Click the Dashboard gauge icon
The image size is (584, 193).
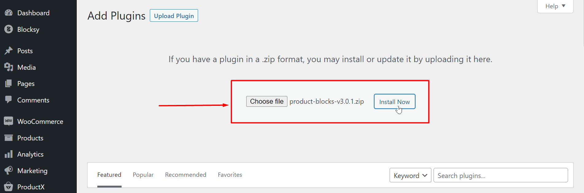[9, 13]
